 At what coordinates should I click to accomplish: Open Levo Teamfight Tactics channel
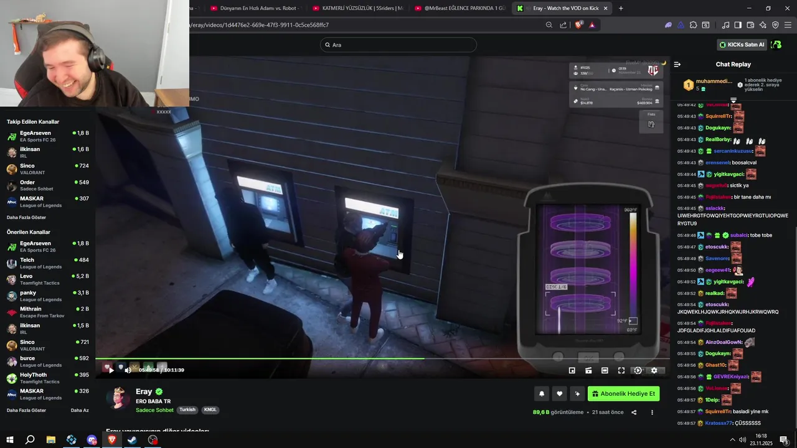(48, 279)
